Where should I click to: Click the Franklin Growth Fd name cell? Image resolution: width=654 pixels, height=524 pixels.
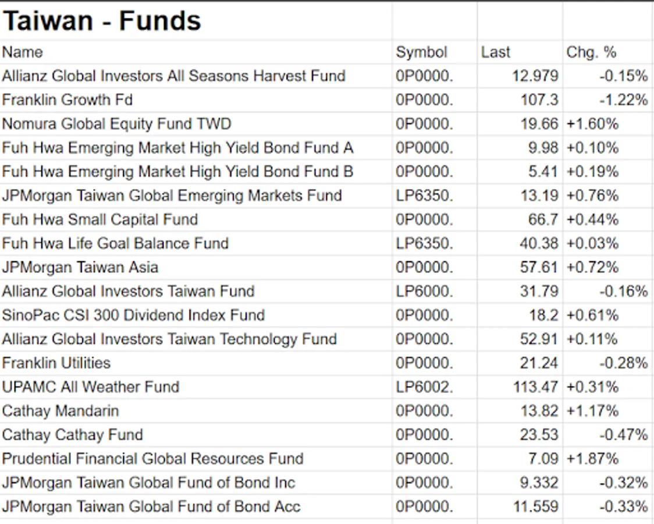click(x=67, y=100)
